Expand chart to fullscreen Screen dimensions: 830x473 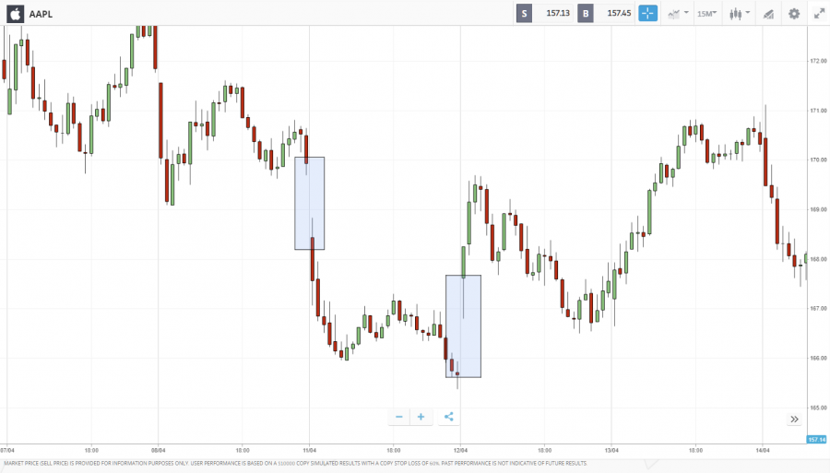(x=820, y=14)
